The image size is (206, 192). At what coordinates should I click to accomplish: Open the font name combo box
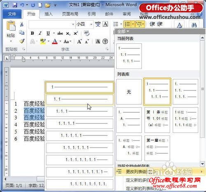(x=52, y=24)
